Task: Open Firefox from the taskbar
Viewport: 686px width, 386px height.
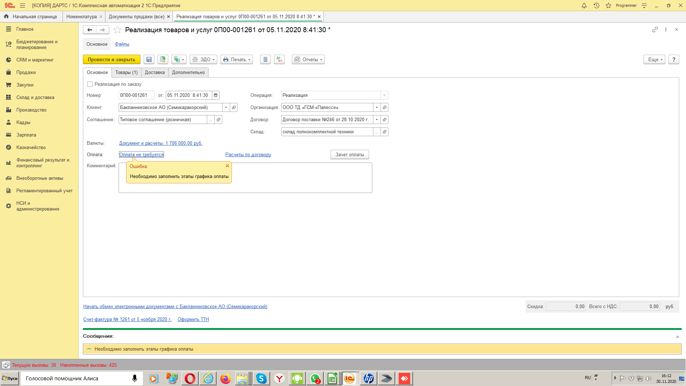Action: (x=225, y=378)
